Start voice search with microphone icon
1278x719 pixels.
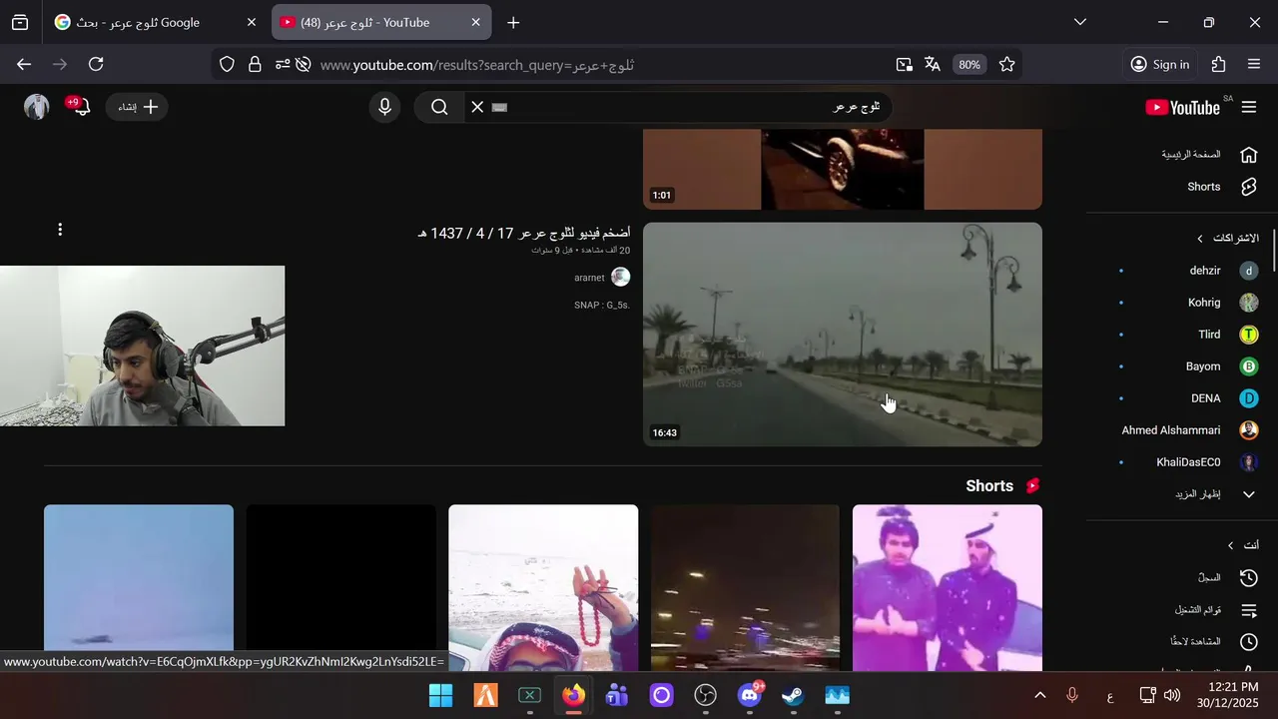pos(384,107)
